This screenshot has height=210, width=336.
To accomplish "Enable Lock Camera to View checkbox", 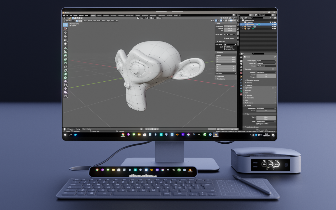I will (224, 49).
